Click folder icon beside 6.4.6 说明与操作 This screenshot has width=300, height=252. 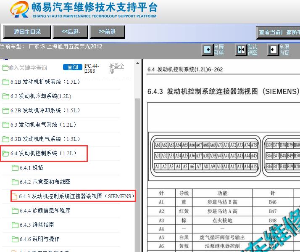[15, 239]
